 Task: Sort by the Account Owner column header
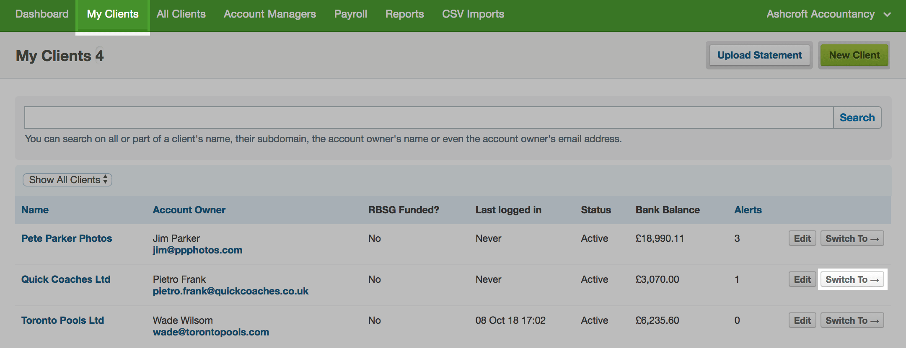189,210
